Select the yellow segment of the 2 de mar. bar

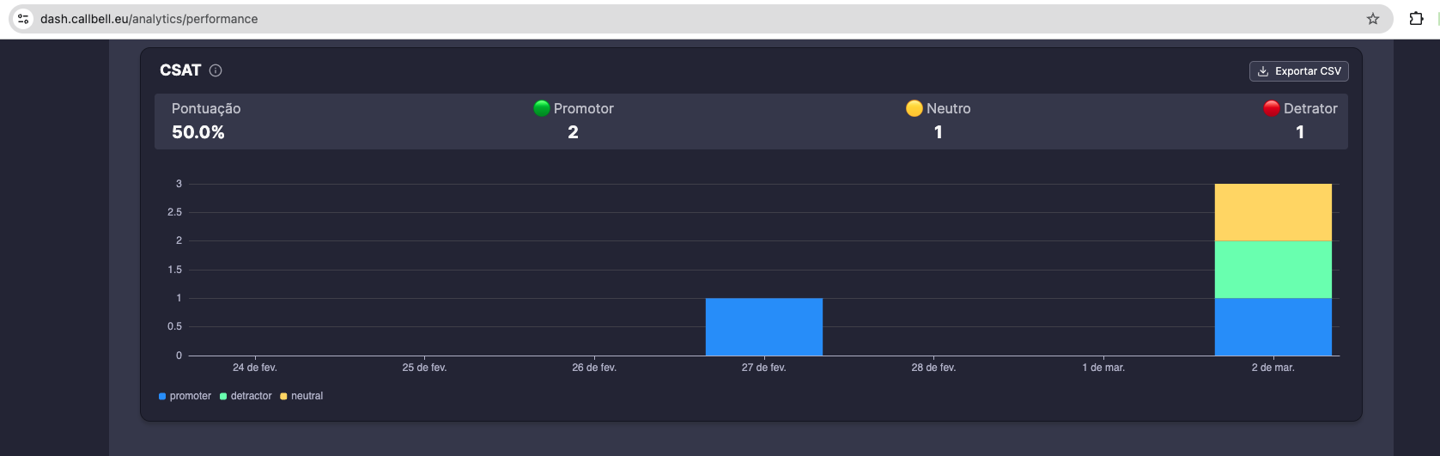tap(1273, 212)
